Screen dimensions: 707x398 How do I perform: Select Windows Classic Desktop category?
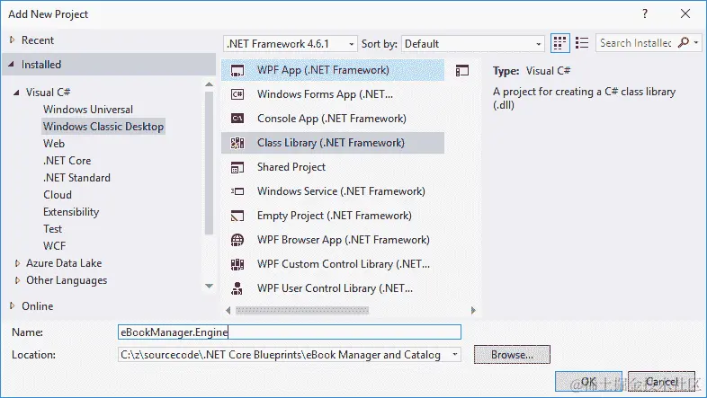[x=103, y=127]
